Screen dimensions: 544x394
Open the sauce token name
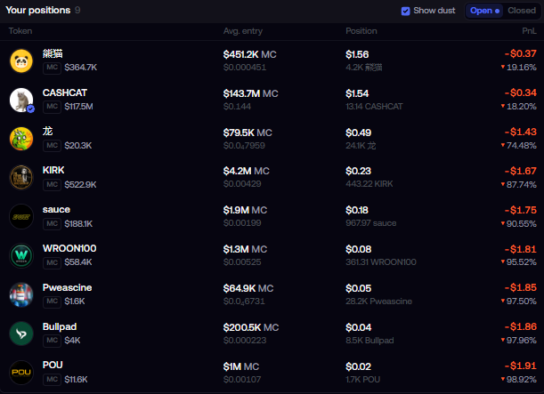56,209
